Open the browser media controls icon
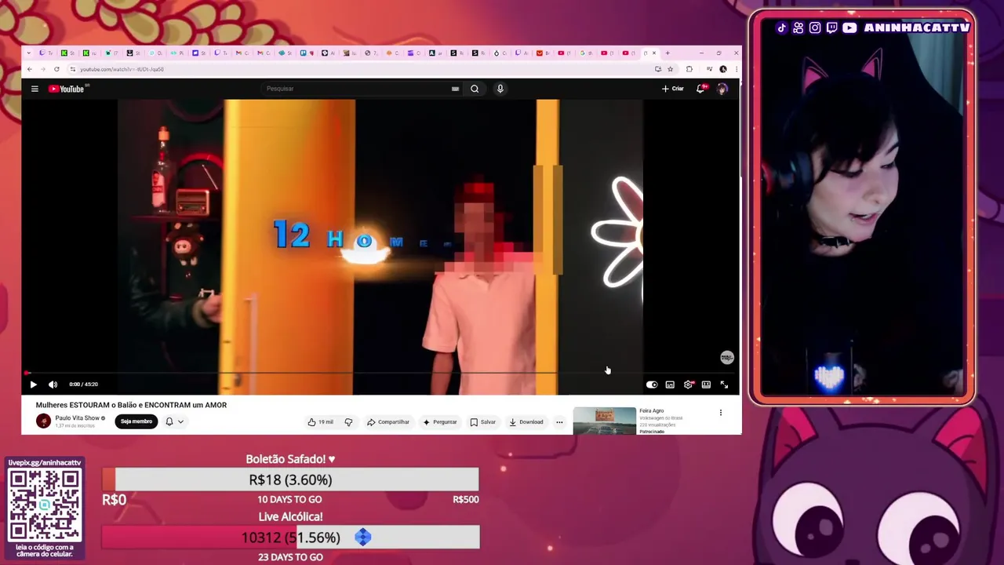This screenshot has width=1004, height=565. [709, 69]
